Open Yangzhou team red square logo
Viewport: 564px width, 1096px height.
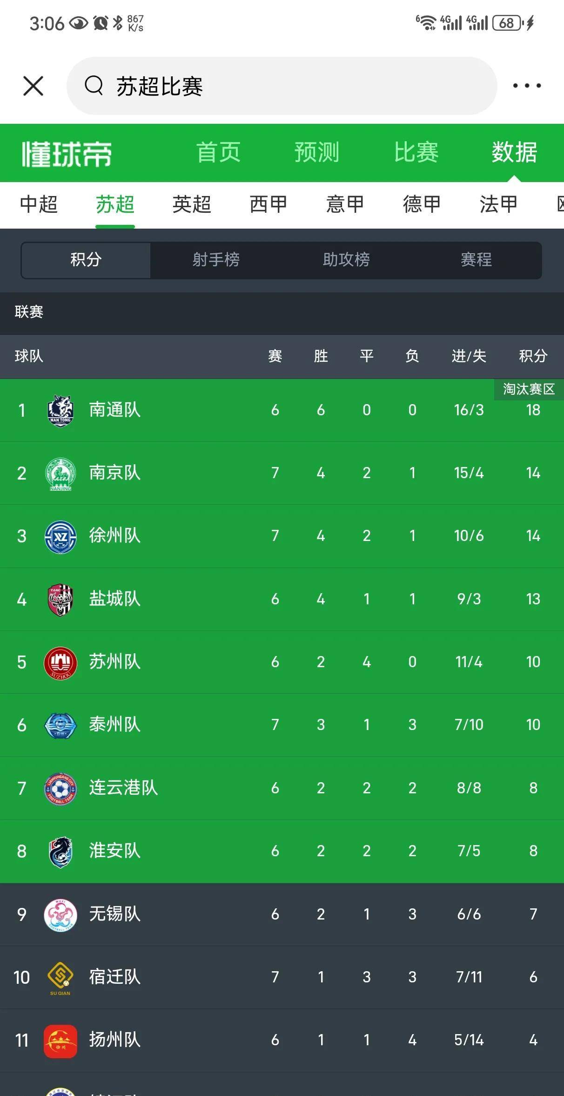(60, 1041)
